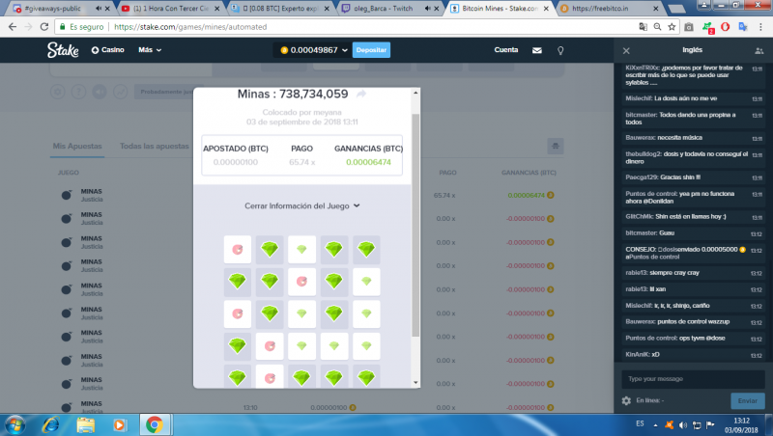This screenshot has width=773, height=436.
Task: Click the browser back arrow
Action: 13,27
